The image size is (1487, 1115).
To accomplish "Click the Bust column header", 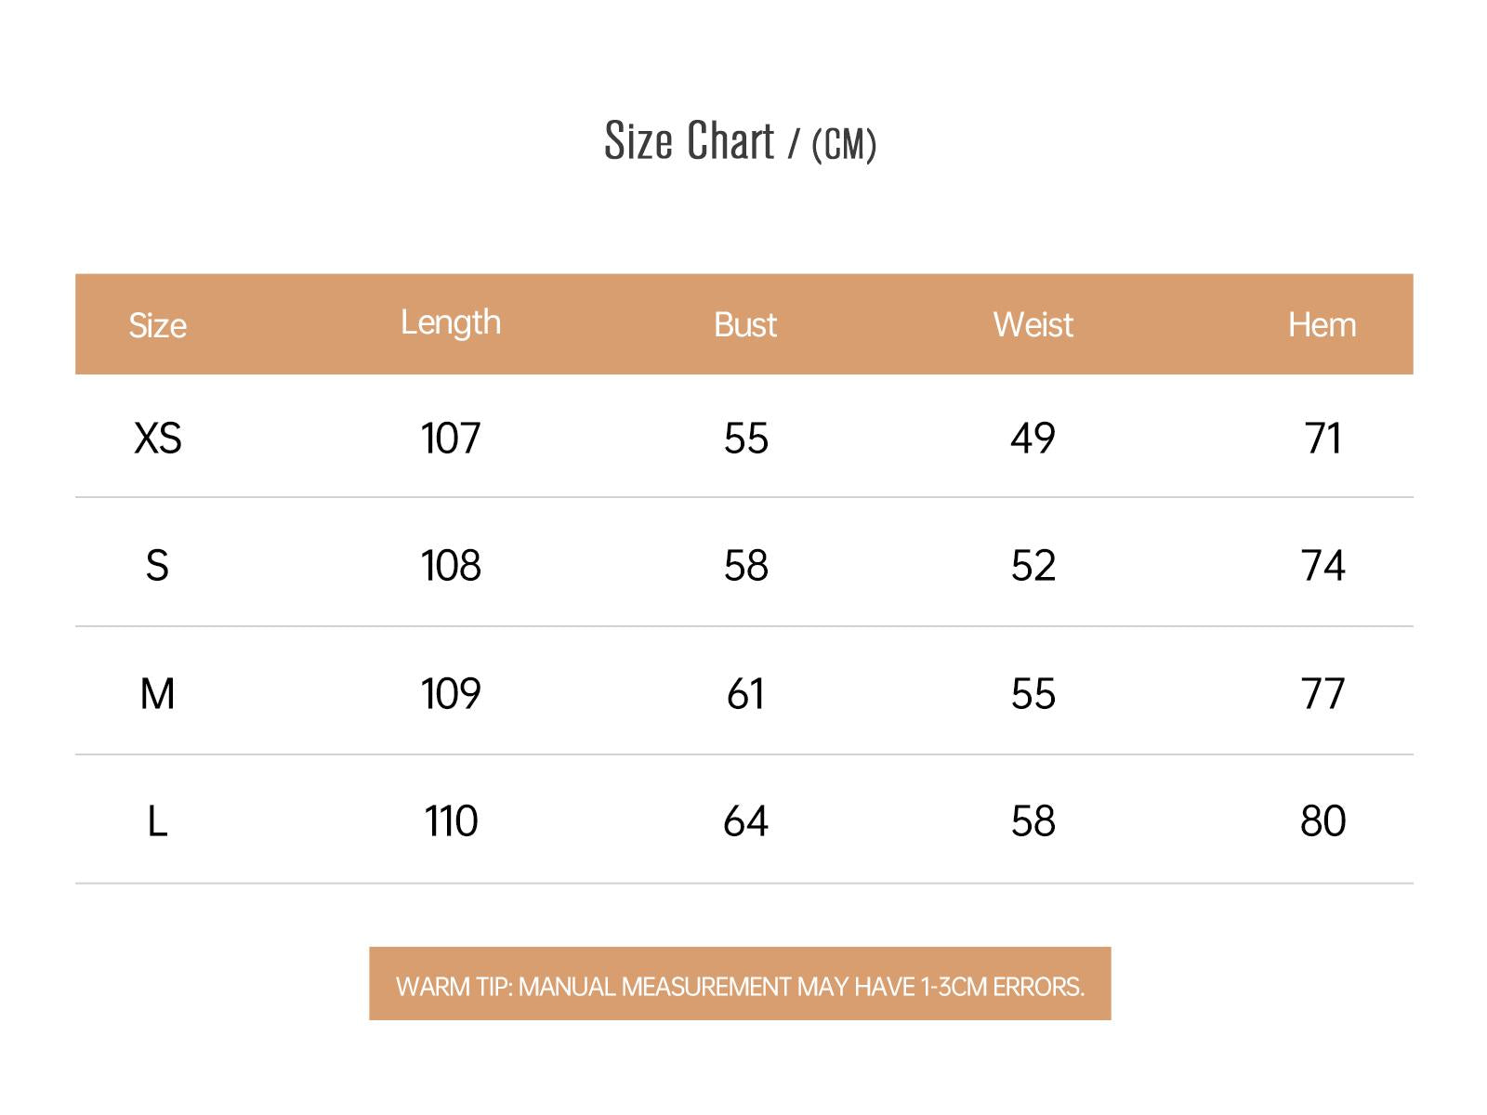I will [x=745, y=324].
